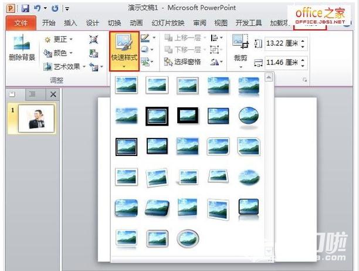Click the gallery scrollbar up arrow

point(269,77)
